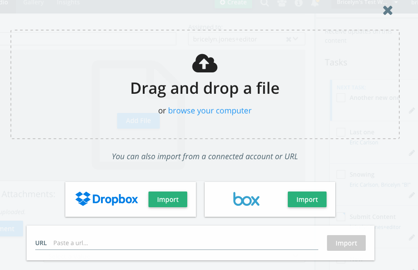This screenshot has height=270, width=418.
Task: Check the Another new one task
Action: click(341, 98)
